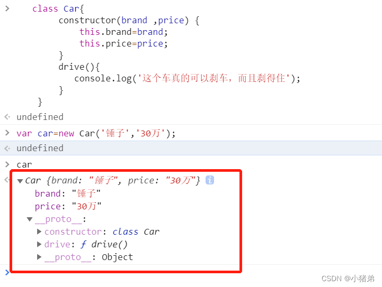Collapse the first __proto__ node
The width and height of the screenshot is (382, 287).
tap(30, 219)
